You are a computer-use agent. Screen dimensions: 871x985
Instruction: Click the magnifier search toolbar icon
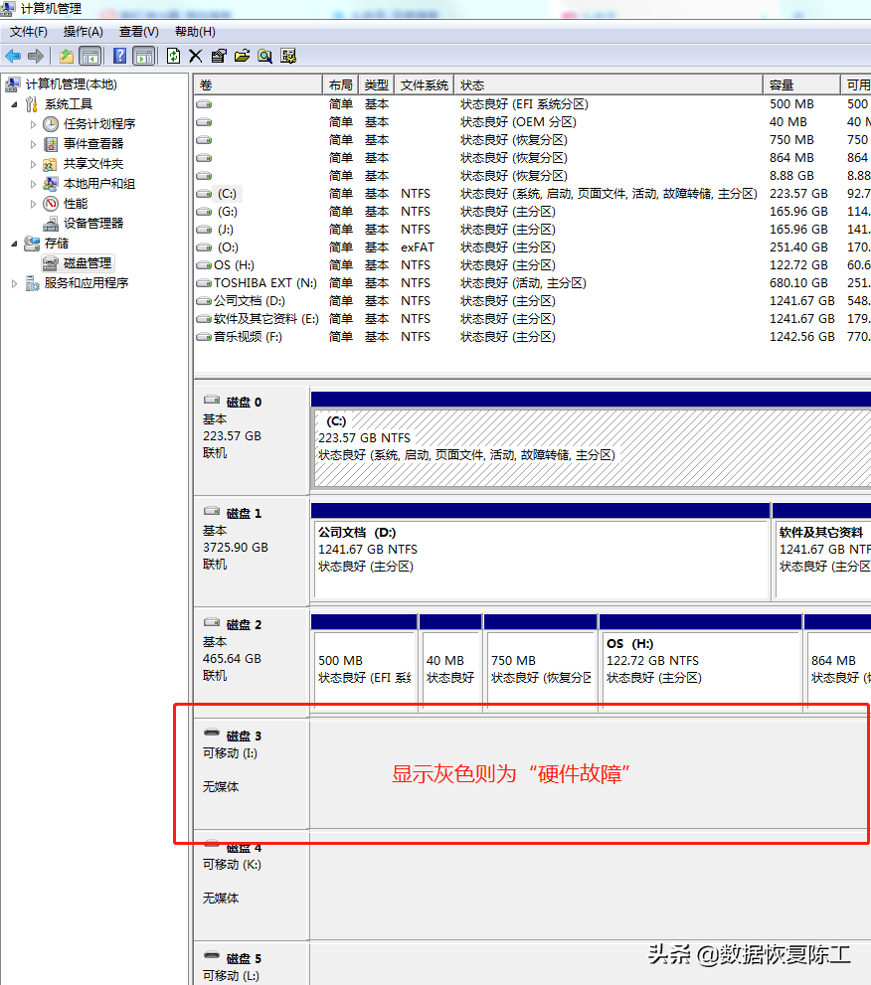coord(264,56)
